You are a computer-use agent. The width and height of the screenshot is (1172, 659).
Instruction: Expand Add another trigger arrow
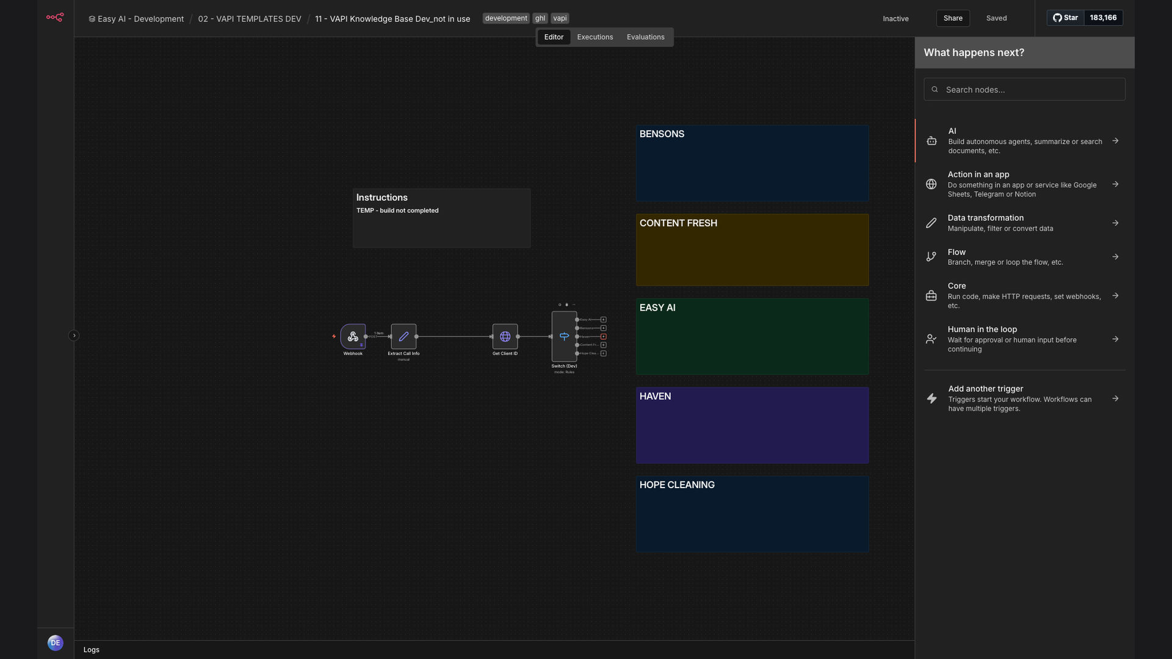coord(1115,398)
